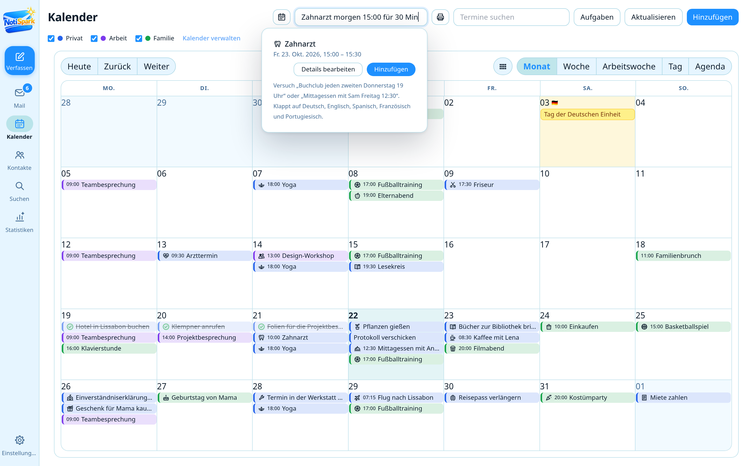Go to next month with Weiter
This screenshot has height=466, width=747.
click(156, 66)
